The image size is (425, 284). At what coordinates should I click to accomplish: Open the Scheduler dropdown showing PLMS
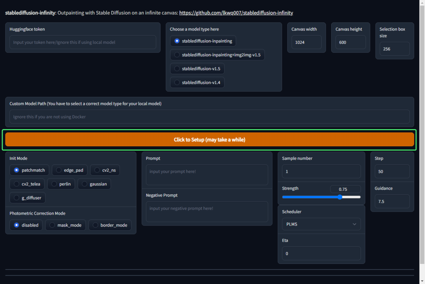click(x=321, y=224)
